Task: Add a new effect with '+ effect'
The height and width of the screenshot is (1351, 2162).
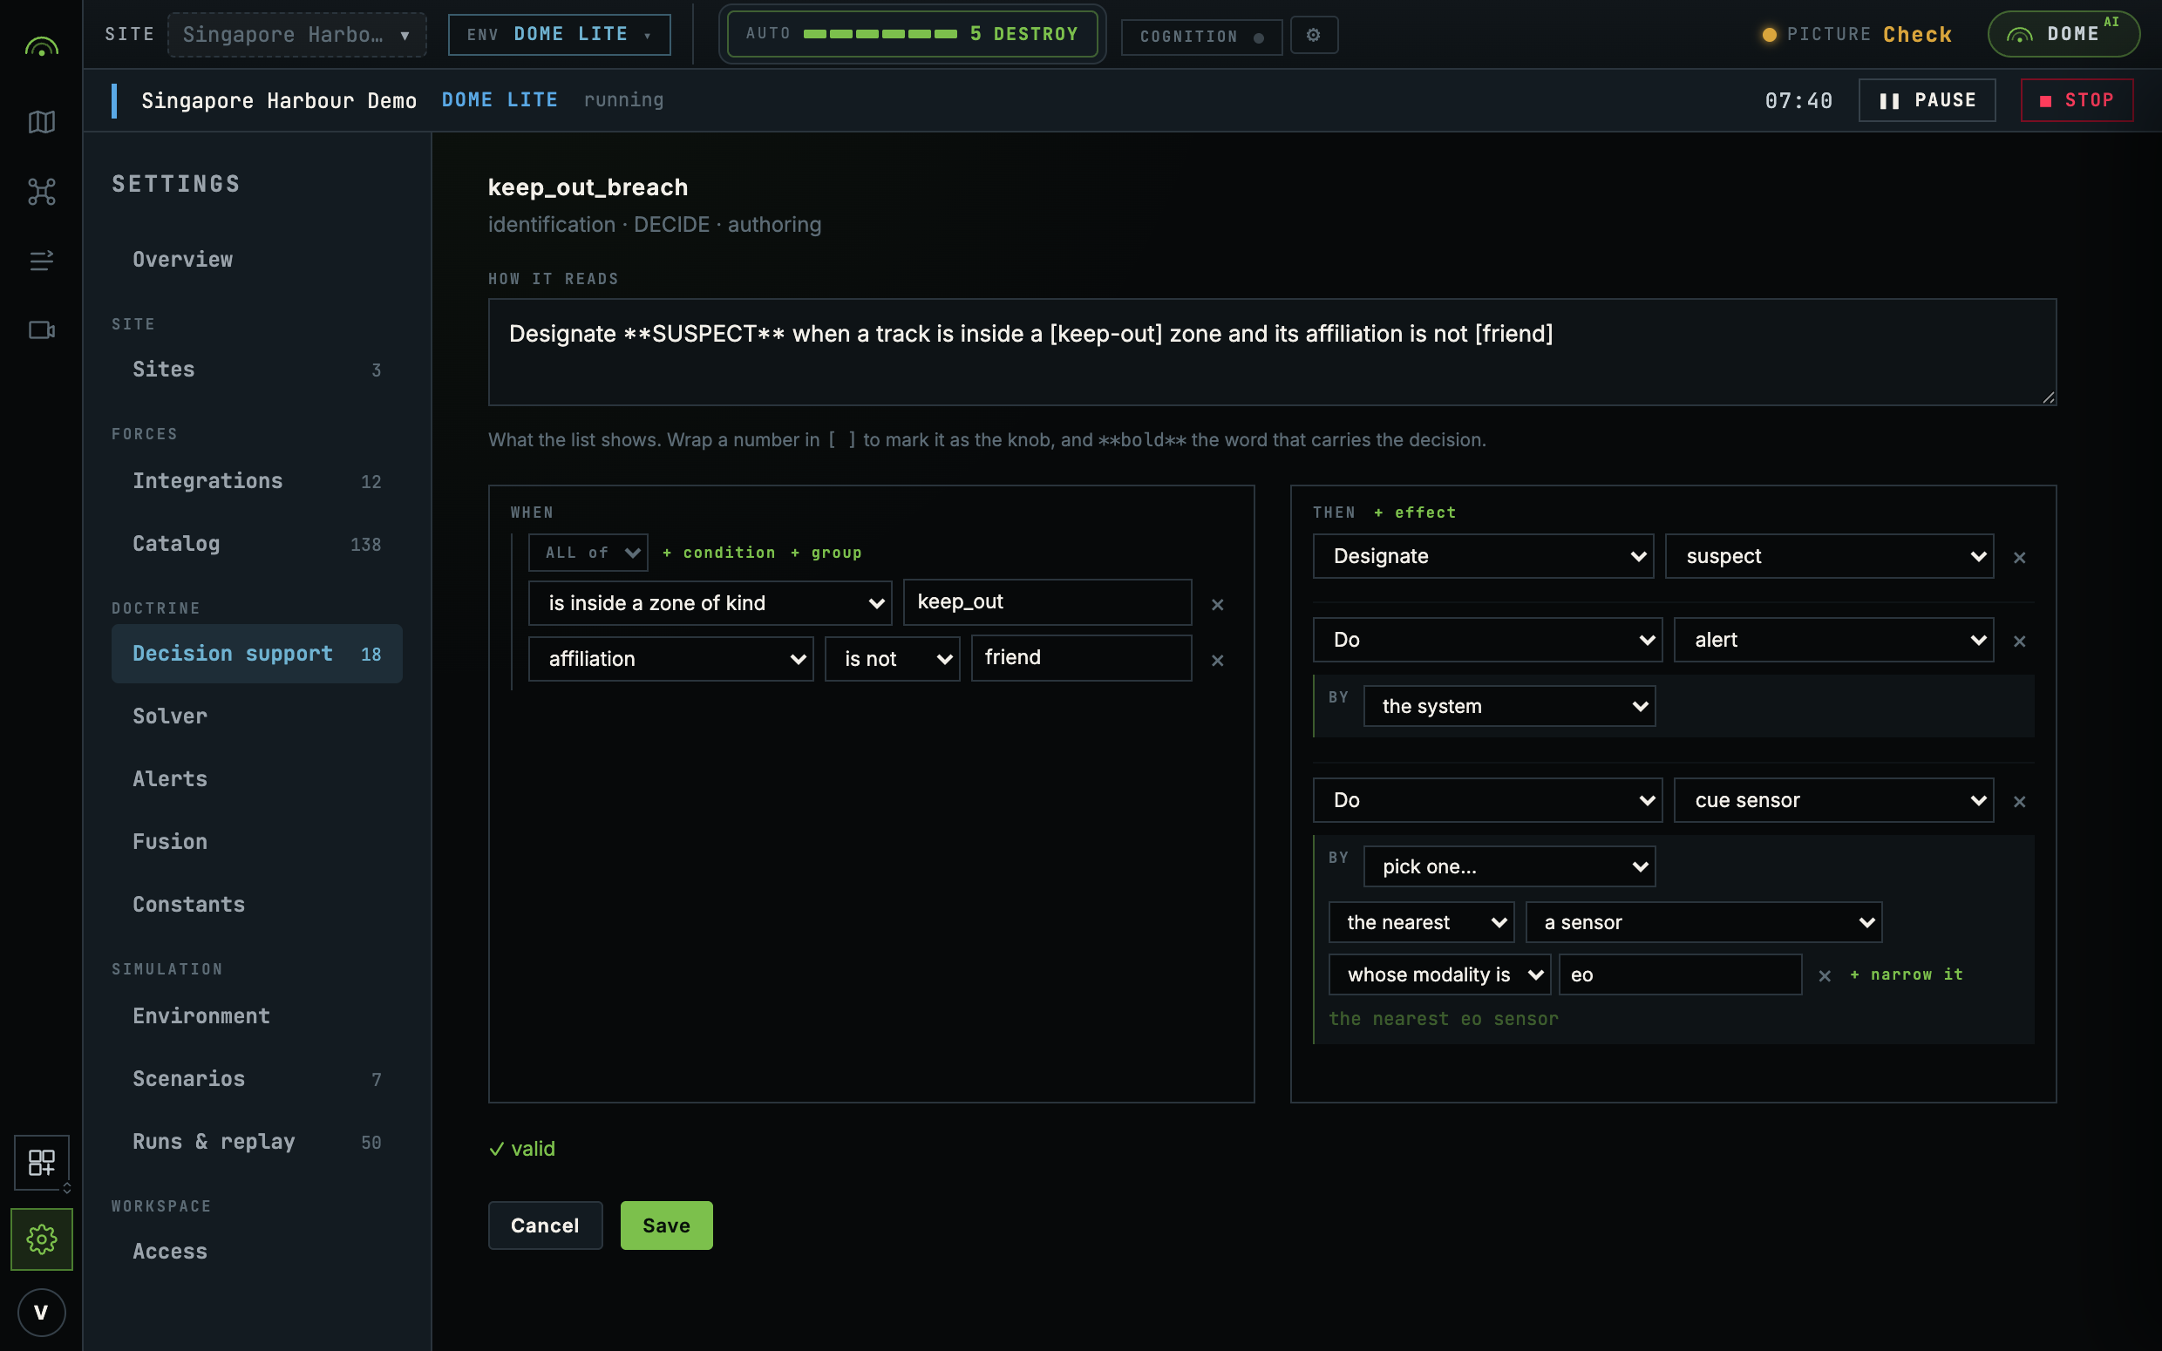Action: [x=1415, y=513]
